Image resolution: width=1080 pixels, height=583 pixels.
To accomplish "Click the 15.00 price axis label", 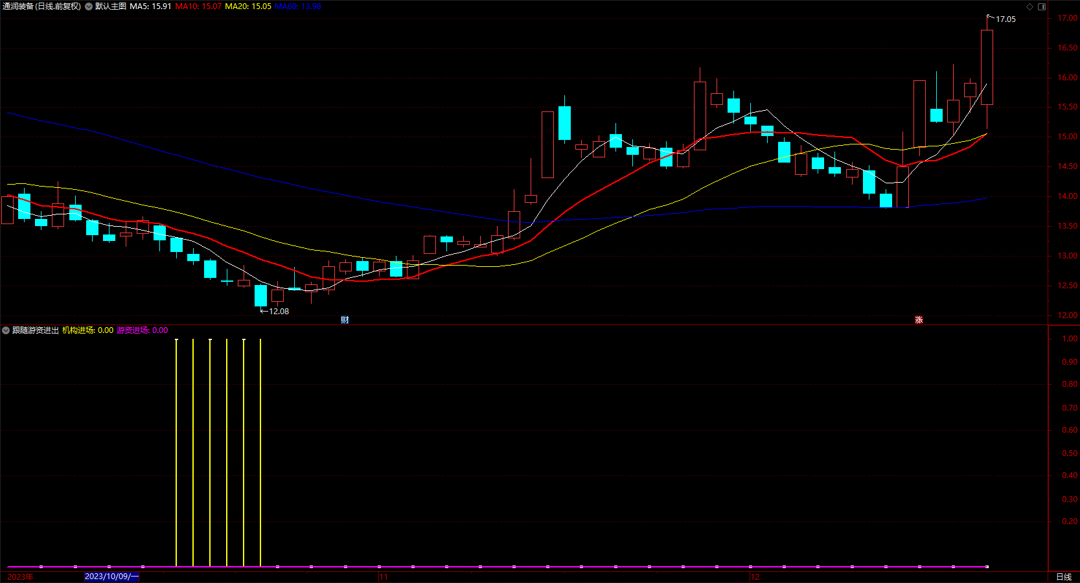I will click(x=1068, y=137).
